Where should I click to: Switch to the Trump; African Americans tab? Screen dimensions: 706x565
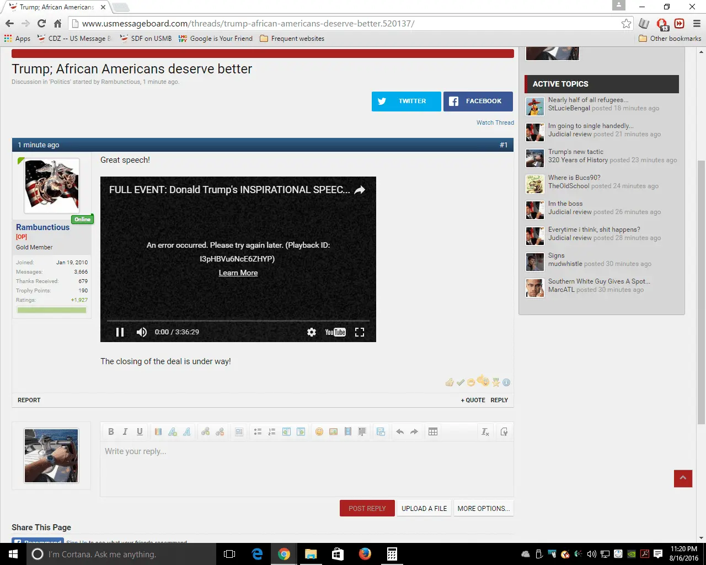[55, 7]
